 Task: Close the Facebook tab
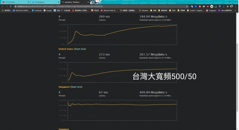(x=58, y=2)
